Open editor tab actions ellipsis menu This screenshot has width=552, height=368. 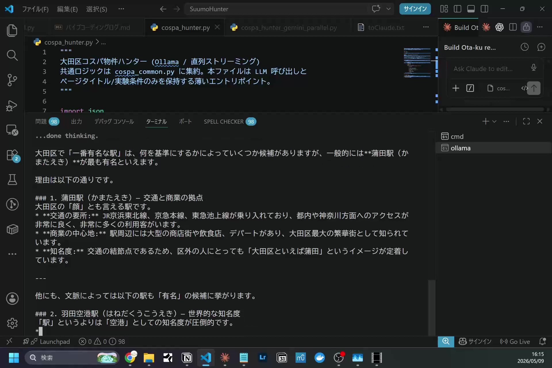point(426,27)
